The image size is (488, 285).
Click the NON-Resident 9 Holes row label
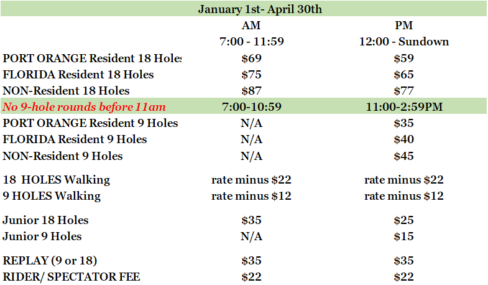pos(63,156)
